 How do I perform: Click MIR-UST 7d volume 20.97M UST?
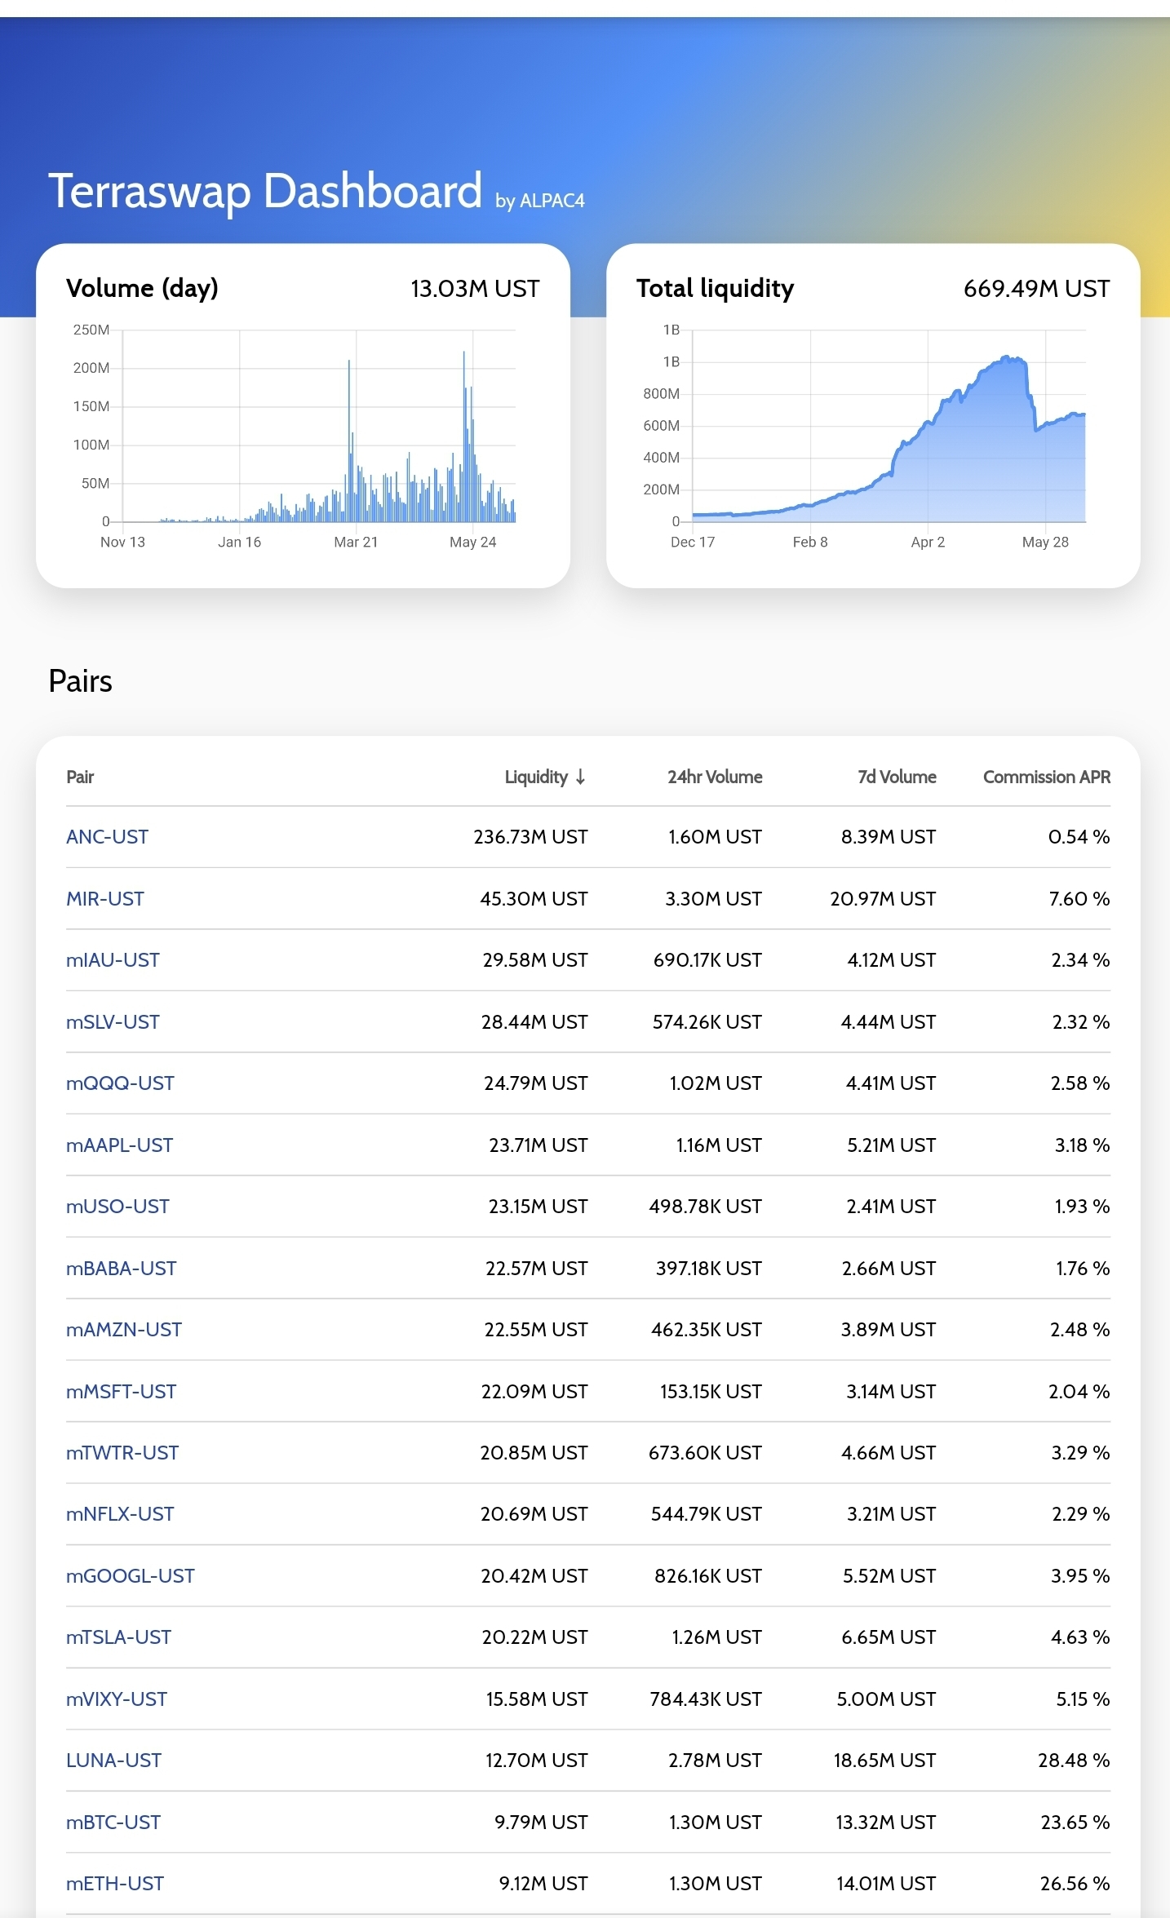pyautogui.click(x=883, y=899)
